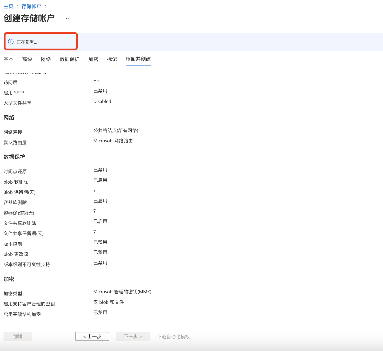Click the 创建 button

tap(18, 336)
